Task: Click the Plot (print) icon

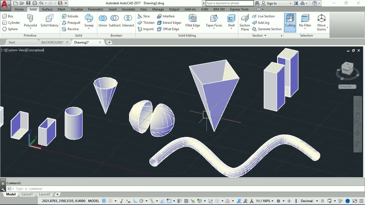Action: pos(35,3)
